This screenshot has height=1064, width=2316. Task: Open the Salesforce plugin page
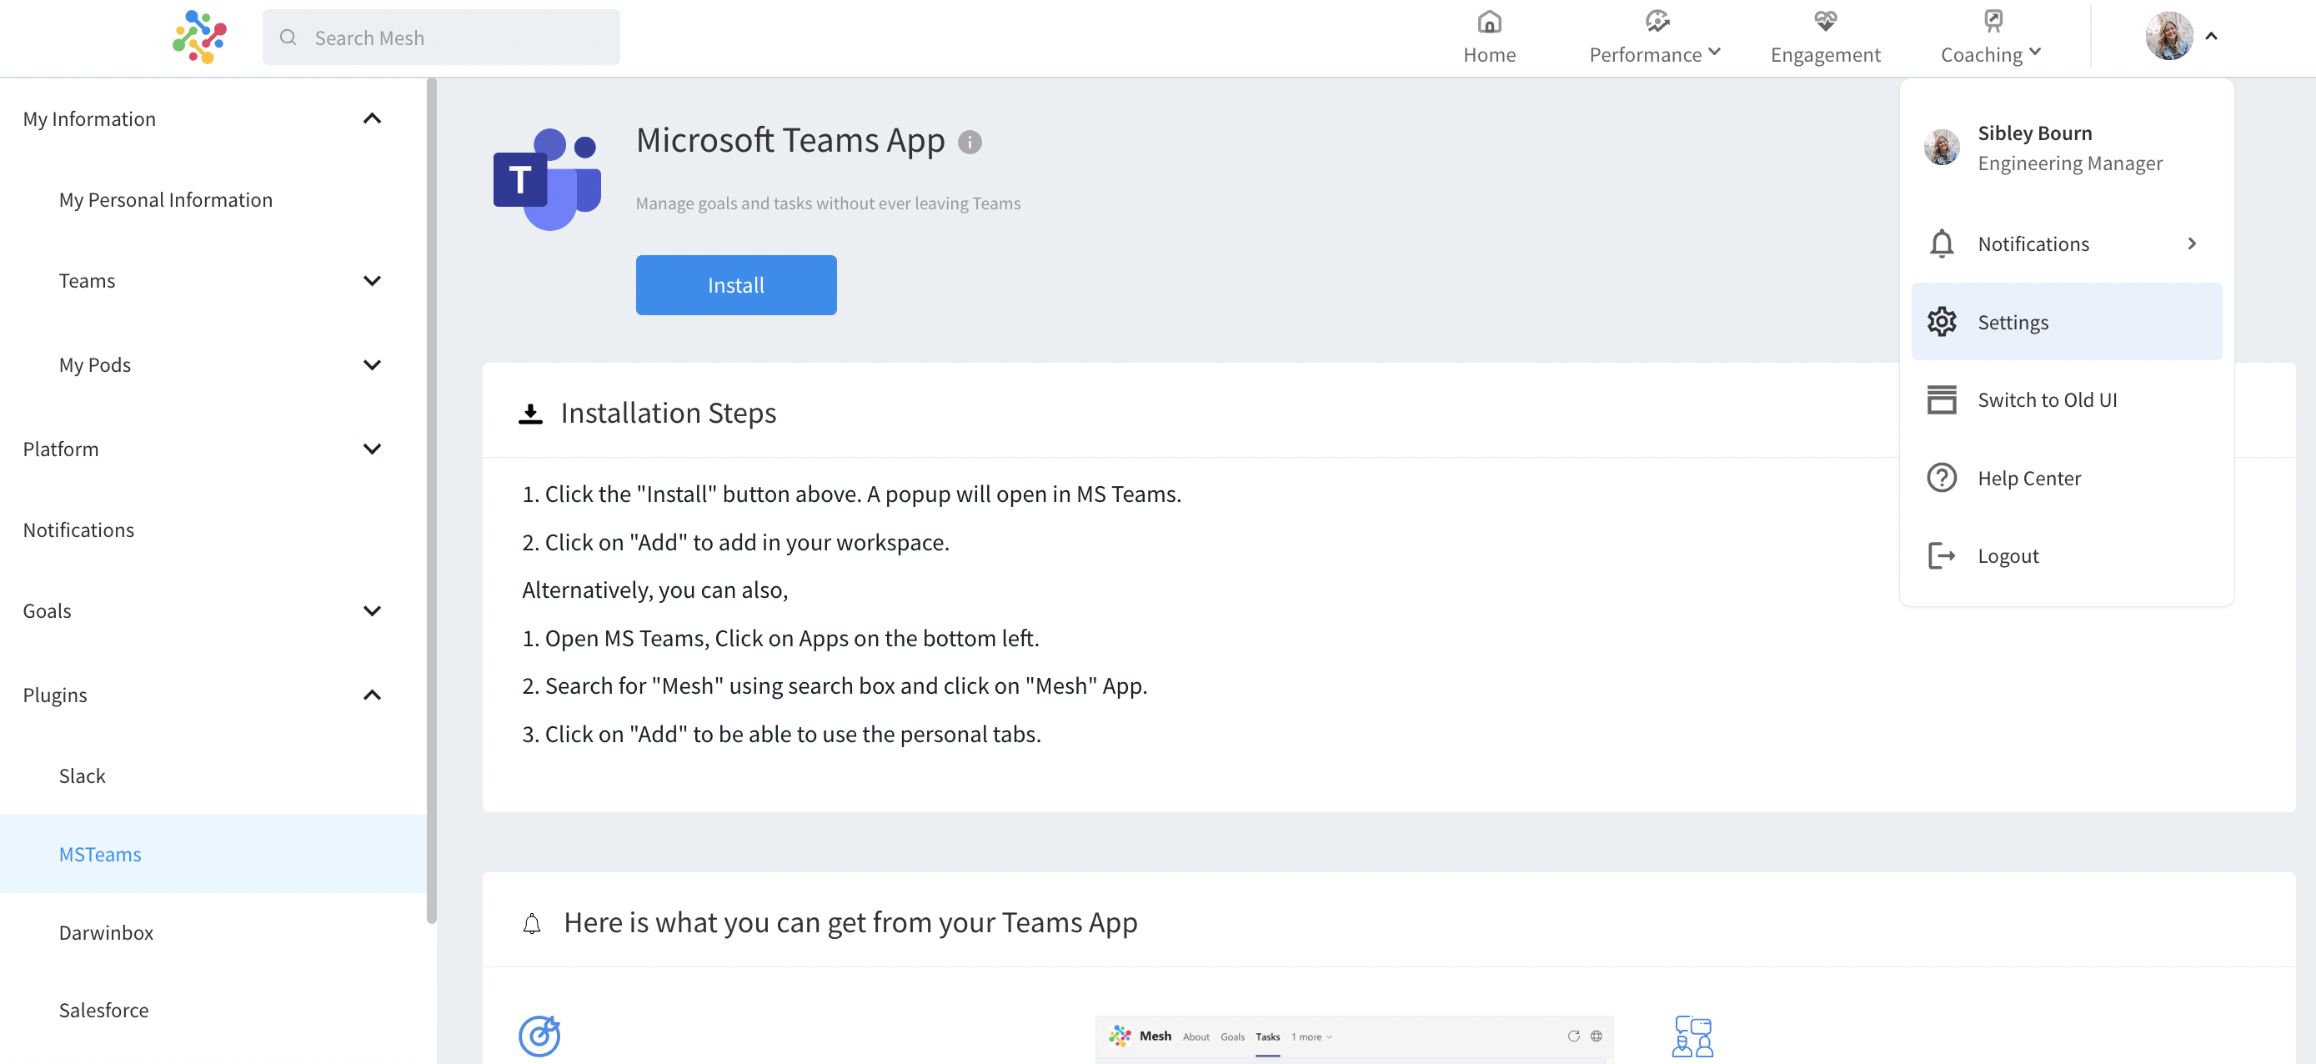[x=103, y=1010]
